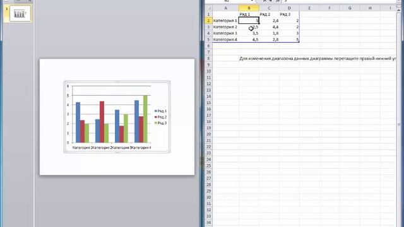The height and width of the screenshot is (227, 404).
Task: Click cell C2 with value 2,4
Action: point(270,21)
